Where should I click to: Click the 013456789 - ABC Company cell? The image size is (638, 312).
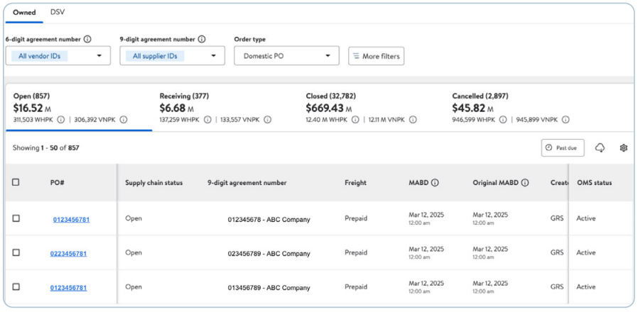pyautogui.click(x=269, y=288)
